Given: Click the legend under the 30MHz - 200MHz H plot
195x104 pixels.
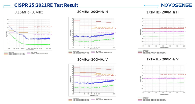Looking at the screenshot, I should click(x=90, y=53).
